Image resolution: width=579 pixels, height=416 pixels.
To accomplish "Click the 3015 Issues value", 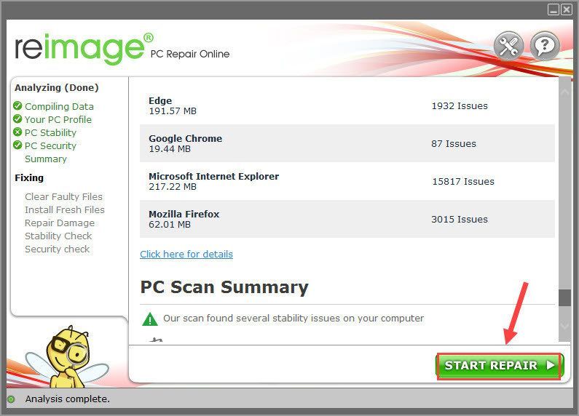I will point(460,219).
